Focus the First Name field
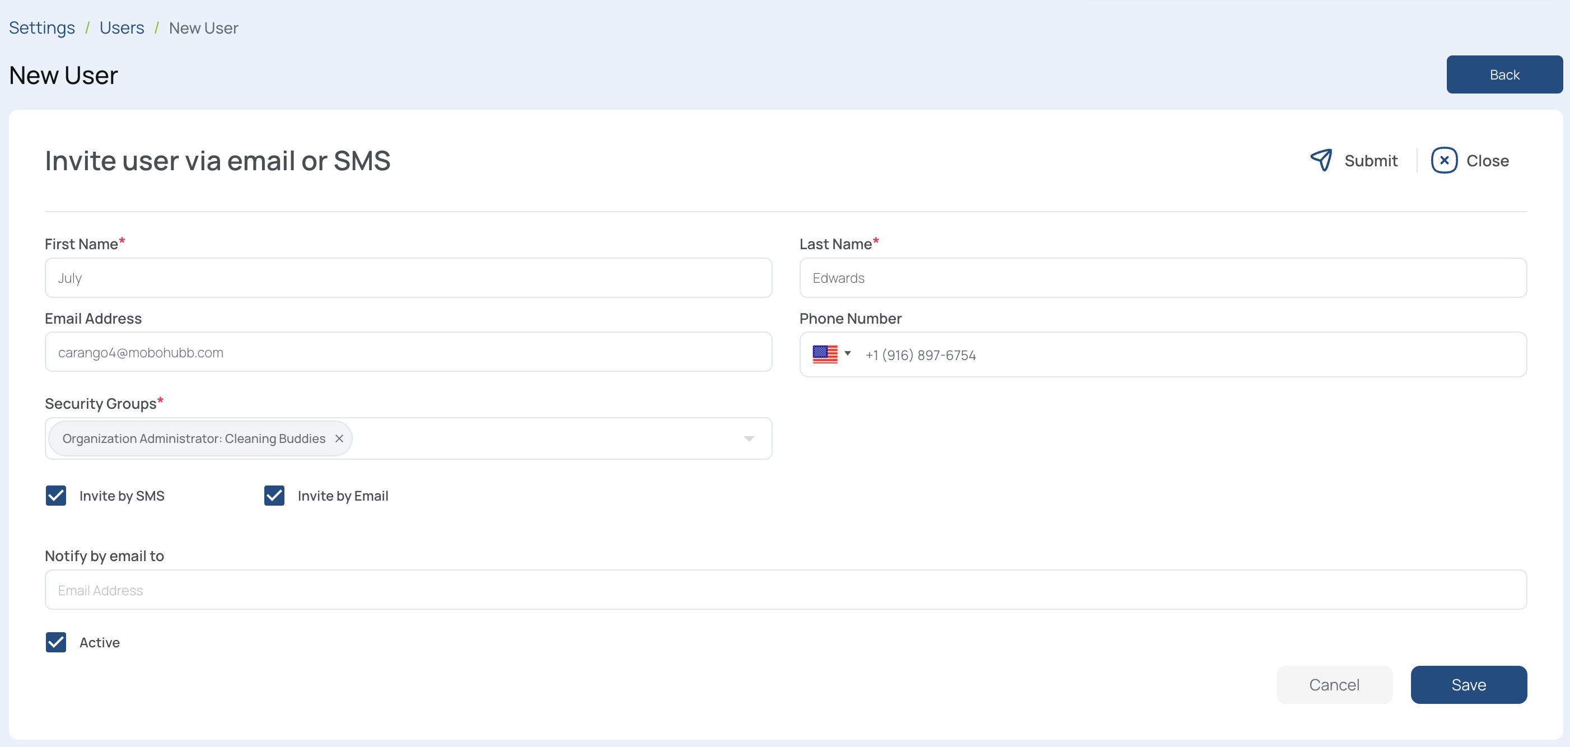1570x747 pixels. (408, 278)
